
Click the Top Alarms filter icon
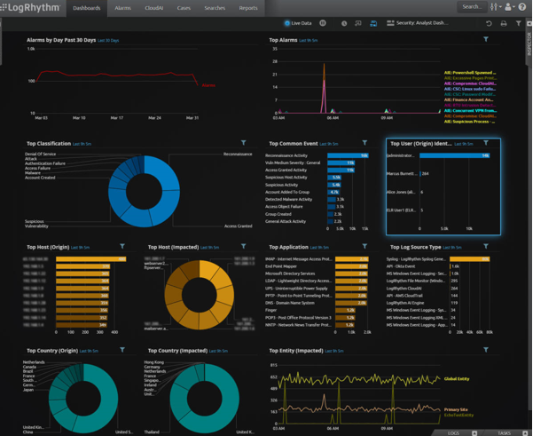pyautogui.click(x=486, y=39)
